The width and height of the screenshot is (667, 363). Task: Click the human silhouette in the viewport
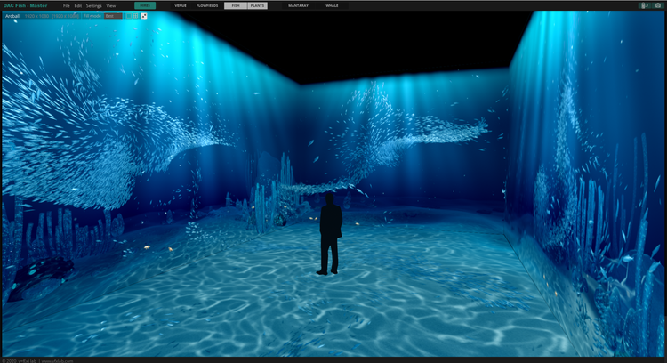pyautogui.click(x=330, y=231)
